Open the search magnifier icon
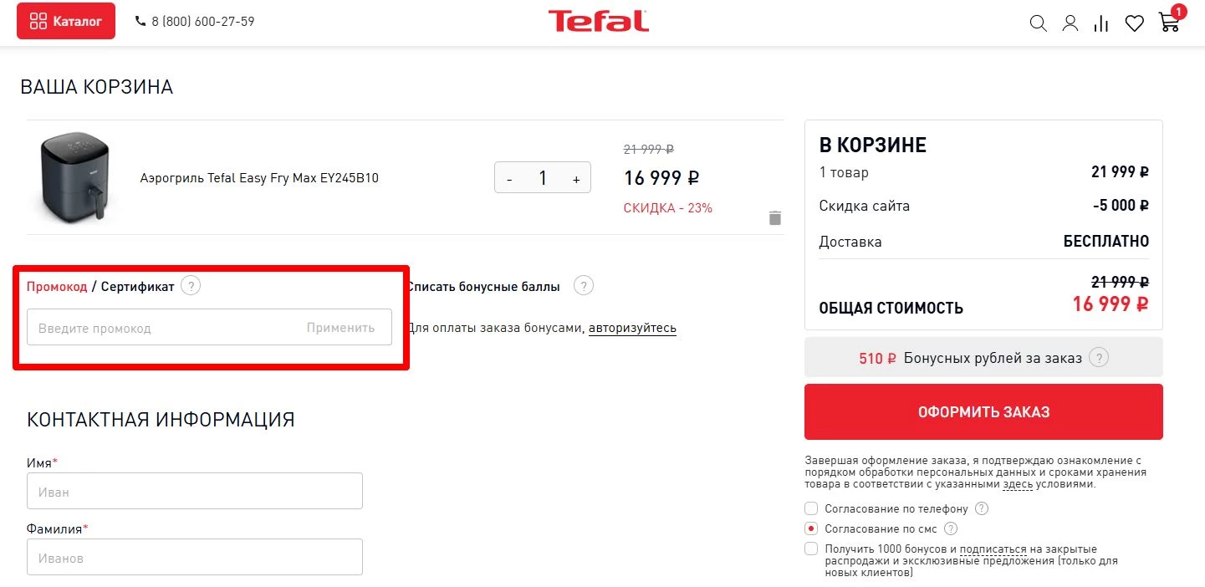 point(1038,23)
